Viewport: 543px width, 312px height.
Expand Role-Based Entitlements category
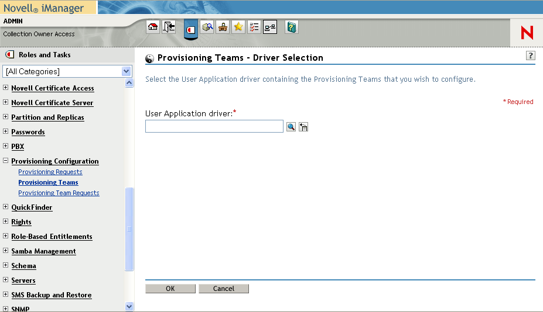coord(5,235)
